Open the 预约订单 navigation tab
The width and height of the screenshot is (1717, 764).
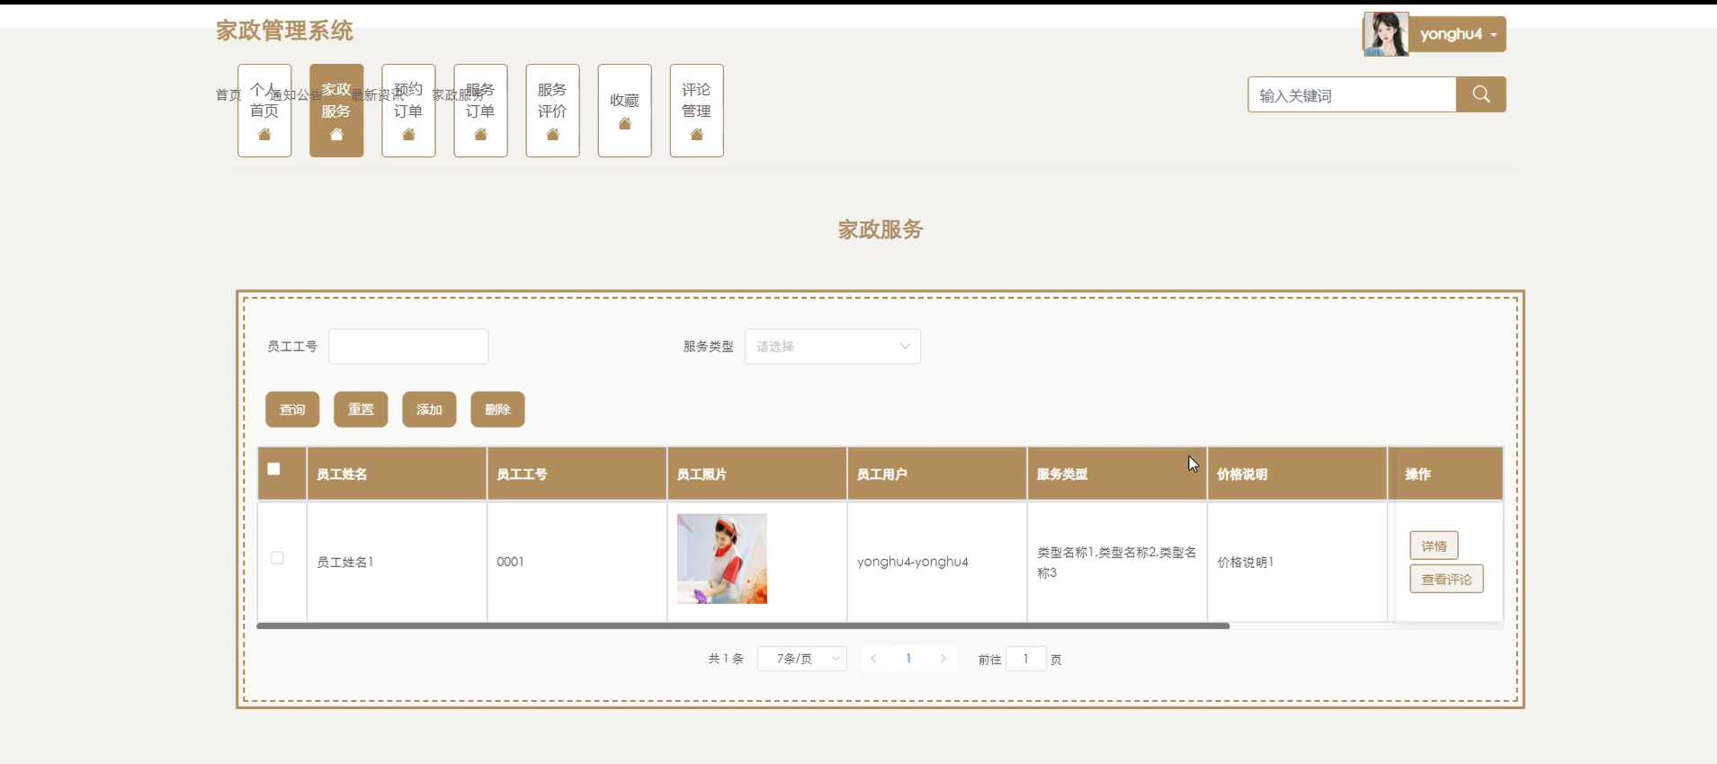pos(408,111)
